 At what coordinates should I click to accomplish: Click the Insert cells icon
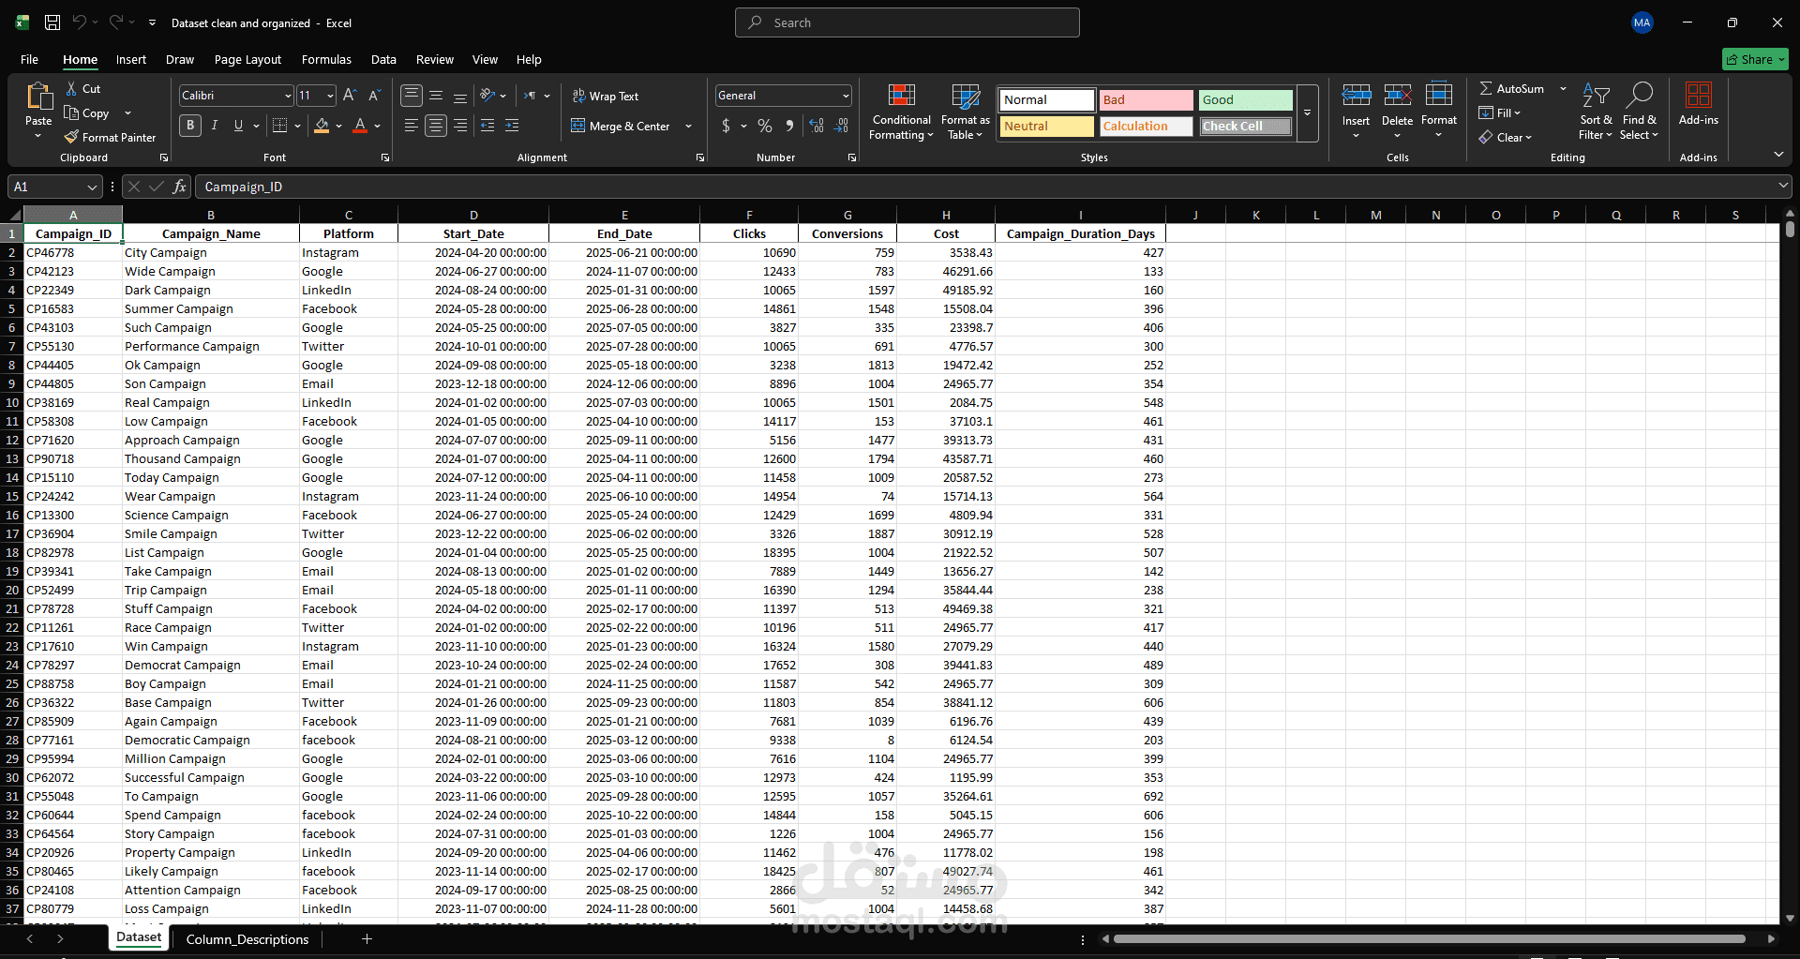coord(1356,96)
